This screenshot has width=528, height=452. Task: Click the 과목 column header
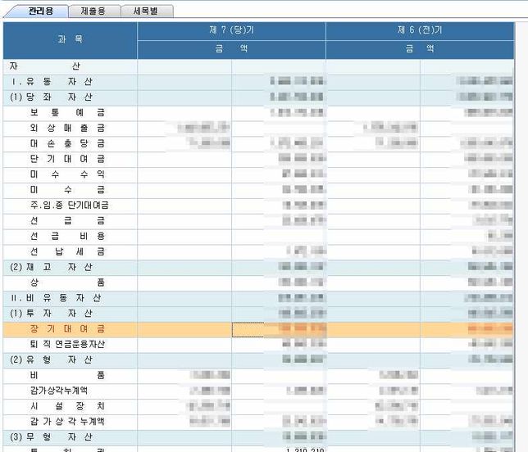click(71, 39)
